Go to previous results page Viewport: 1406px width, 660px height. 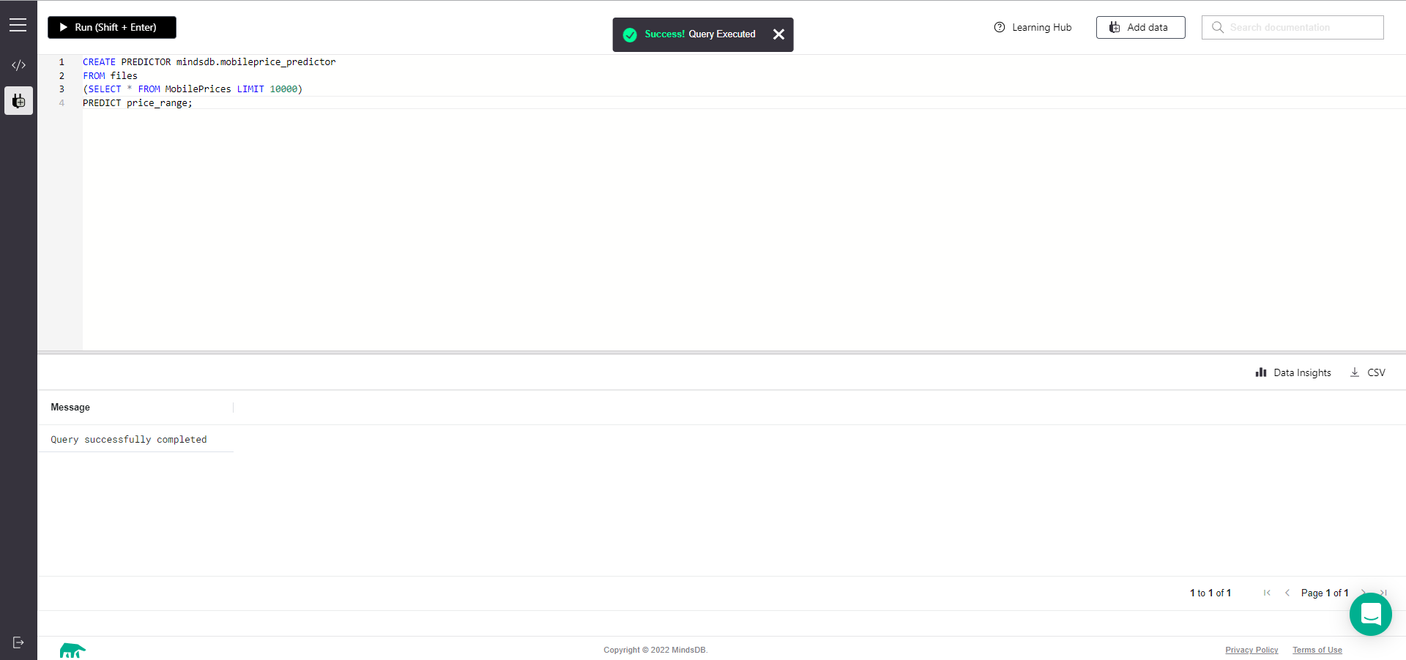tap(1287, 593)
